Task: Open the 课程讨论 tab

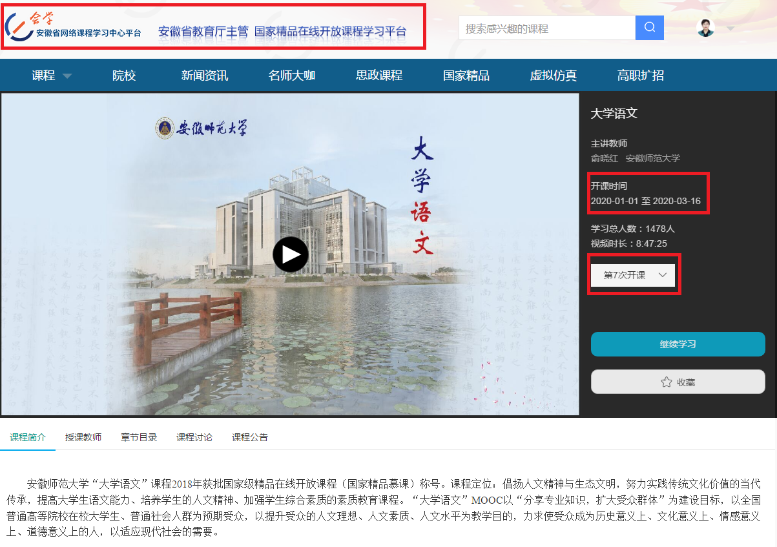Action: (194, 437)
